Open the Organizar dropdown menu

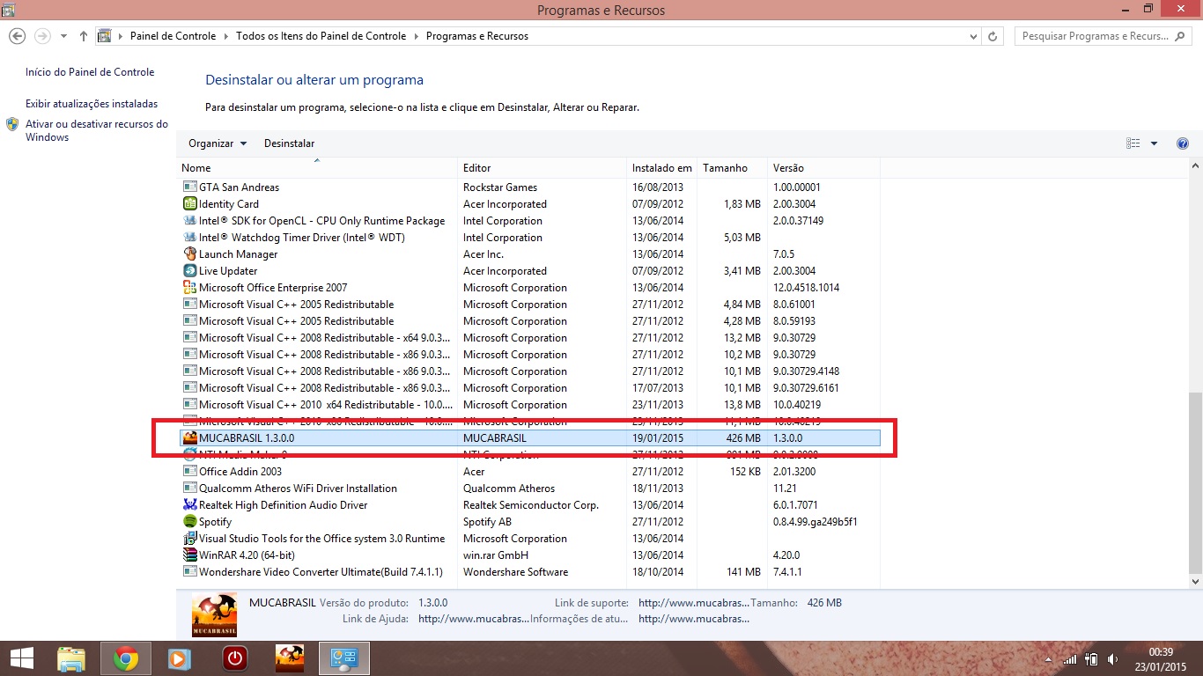pyautogui.click(x=218, y=143)
